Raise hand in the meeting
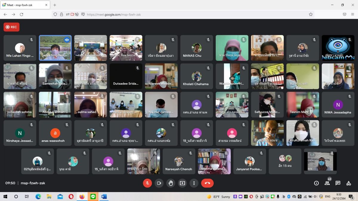The width and height of the screenshot is (358, 201). pyautogui.click(x=171, y=183)
